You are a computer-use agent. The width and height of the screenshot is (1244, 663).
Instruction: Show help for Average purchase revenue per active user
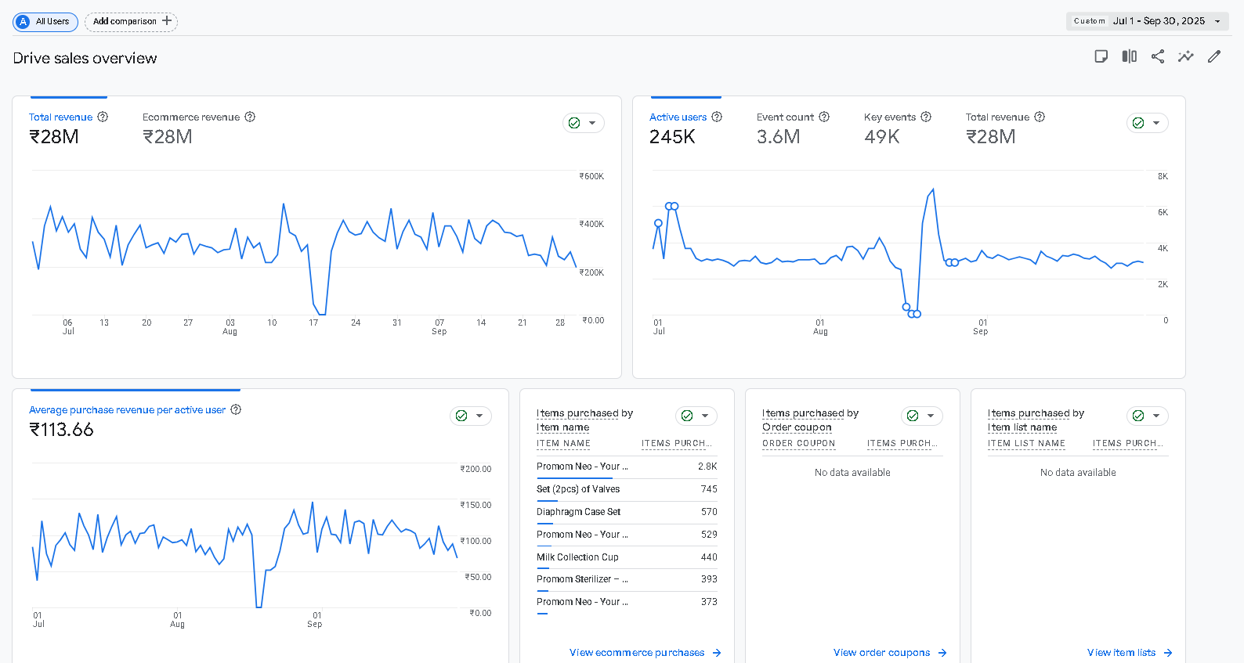point(236,409)
